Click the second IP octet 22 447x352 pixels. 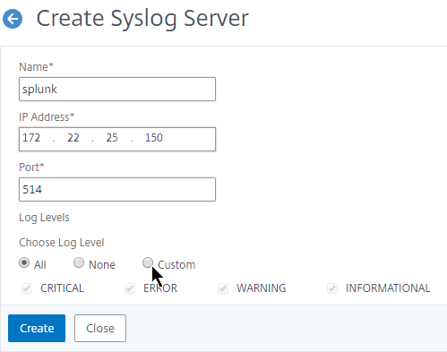(73, 138)
